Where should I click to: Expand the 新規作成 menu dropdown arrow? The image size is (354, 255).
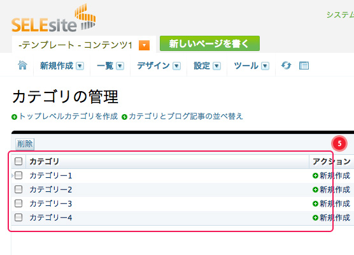[80, 66]
